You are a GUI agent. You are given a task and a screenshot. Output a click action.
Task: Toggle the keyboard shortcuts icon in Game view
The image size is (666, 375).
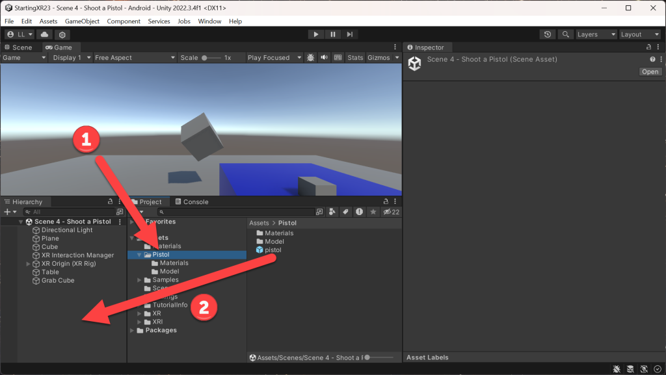click(338, 58)
